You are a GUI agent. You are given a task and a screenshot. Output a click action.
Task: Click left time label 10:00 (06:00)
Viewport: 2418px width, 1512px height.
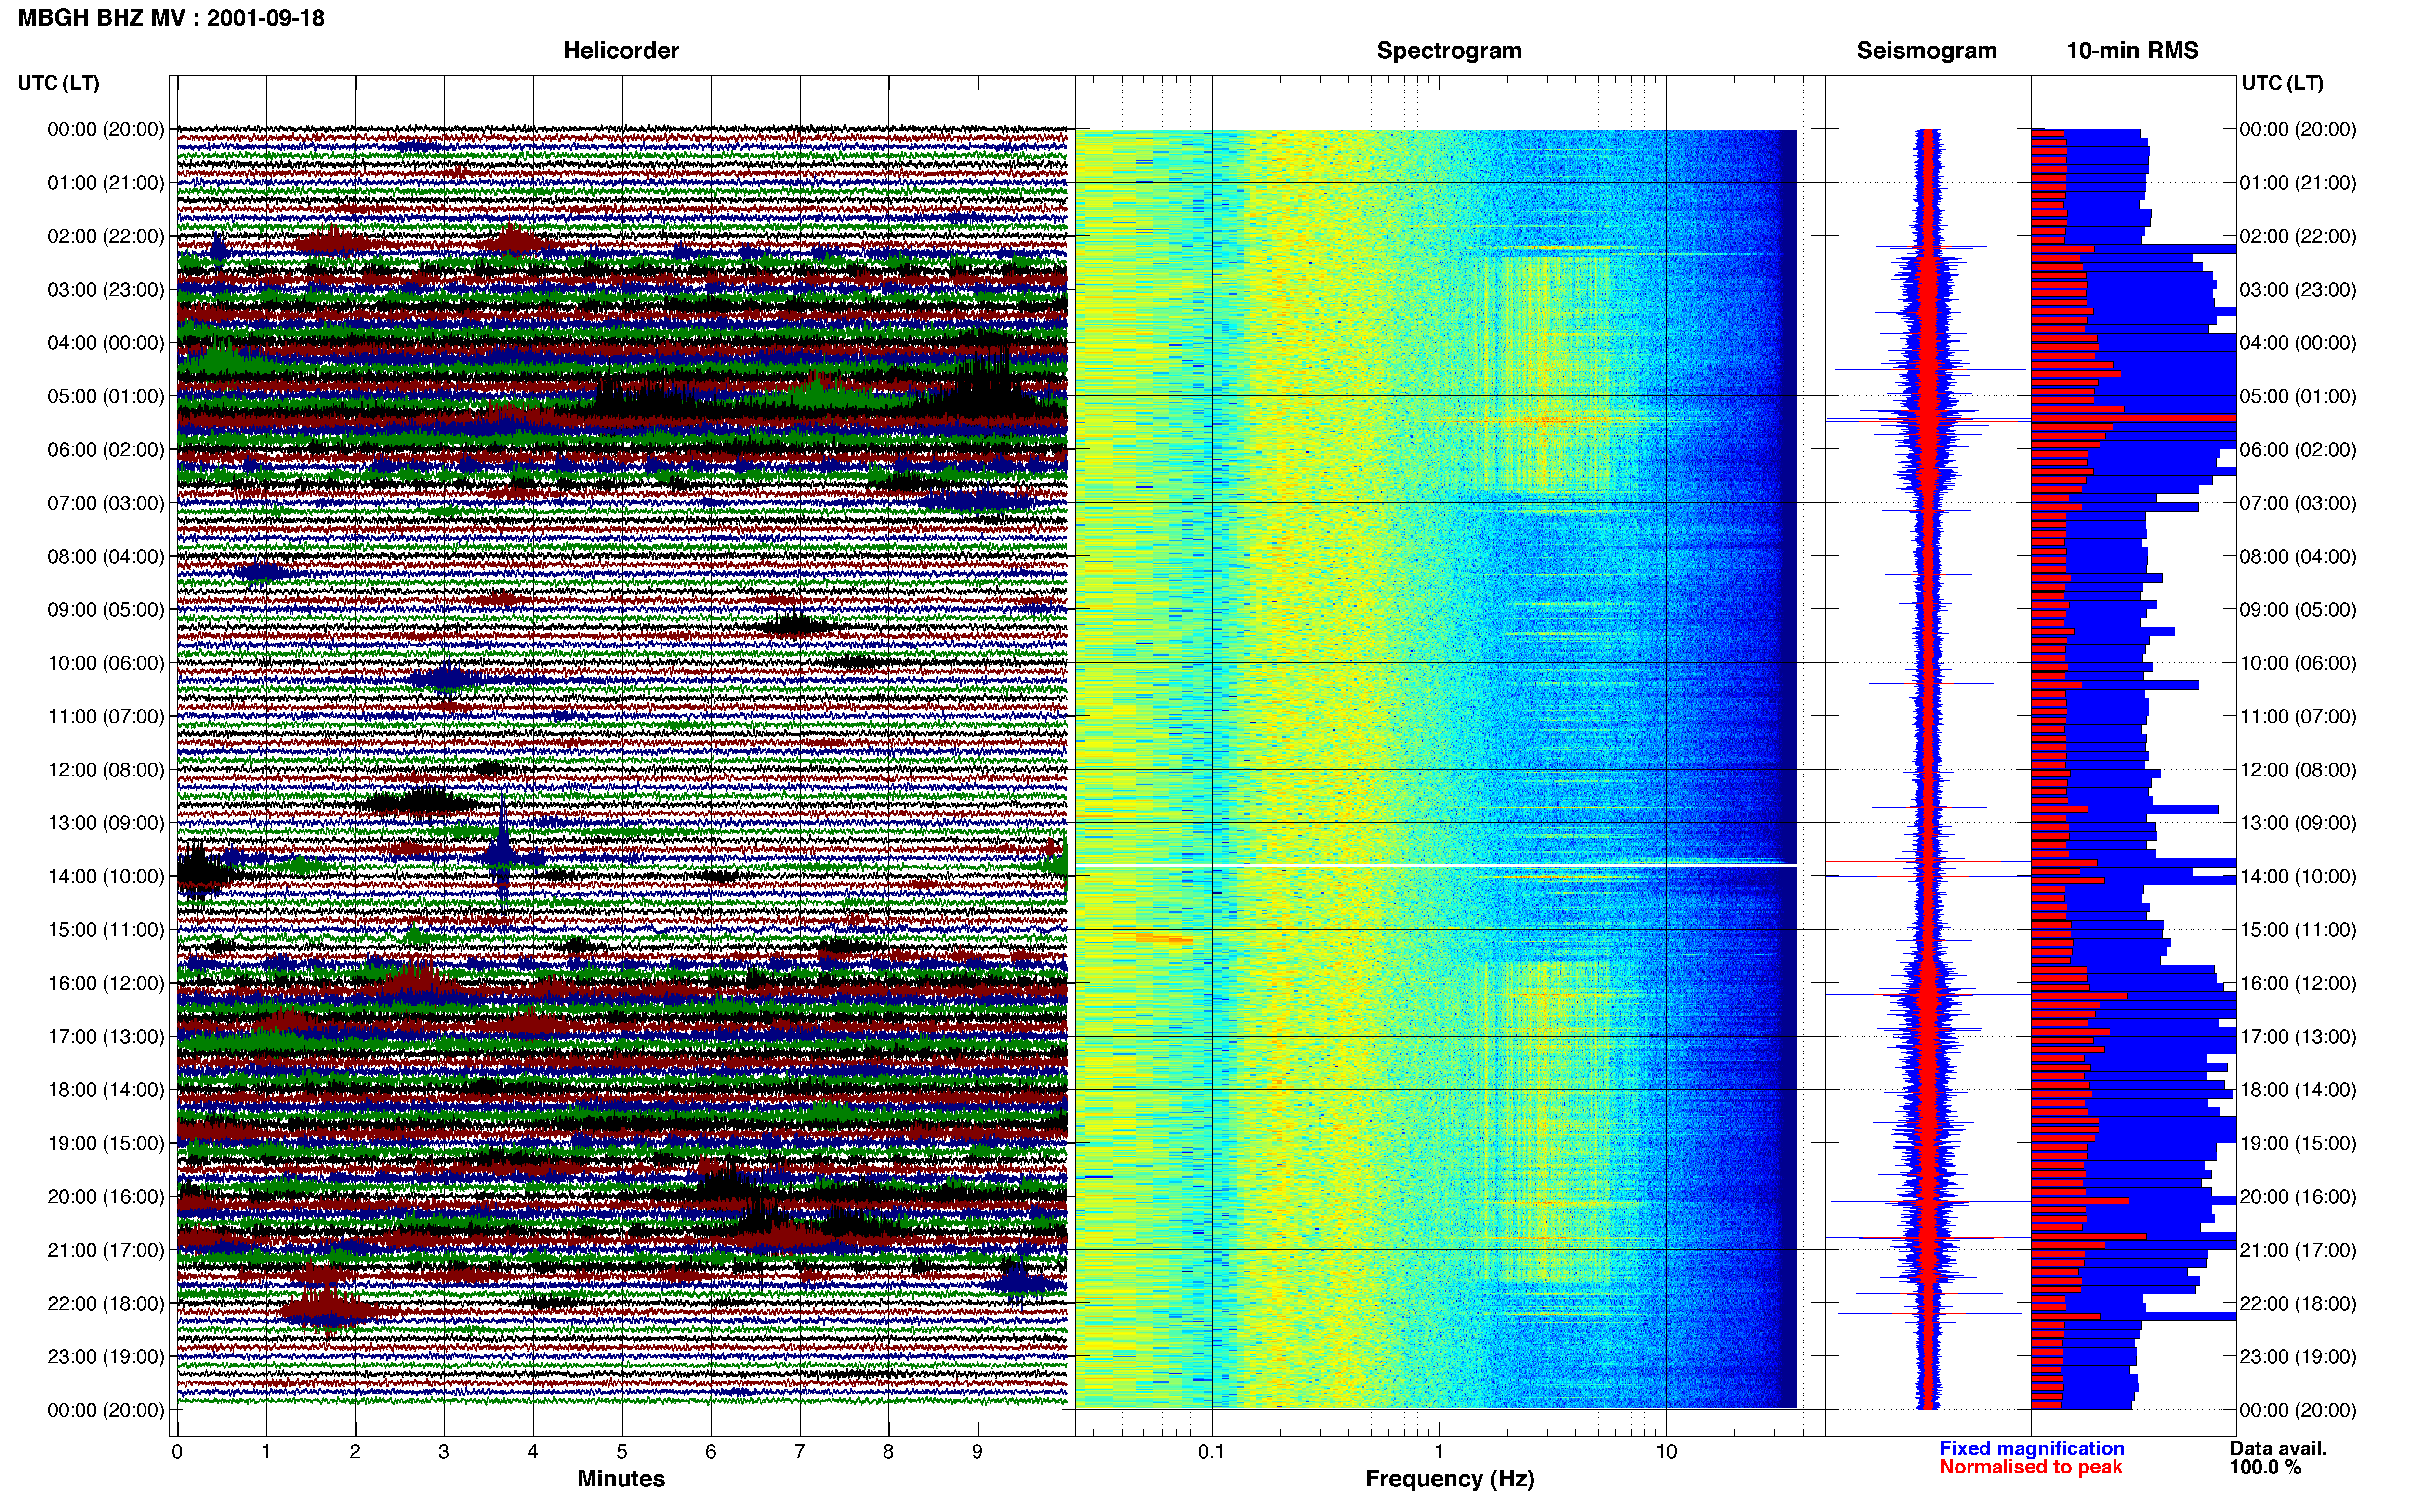coord(106,663)
